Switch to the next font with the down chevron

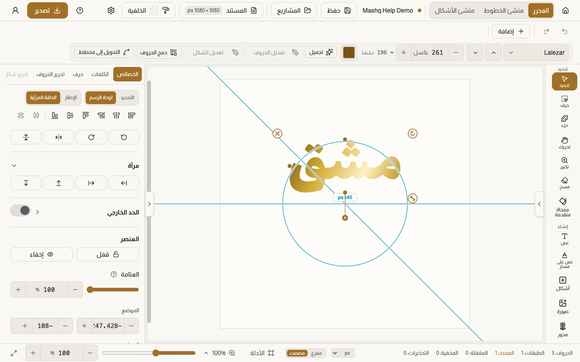tap(475, 52)
